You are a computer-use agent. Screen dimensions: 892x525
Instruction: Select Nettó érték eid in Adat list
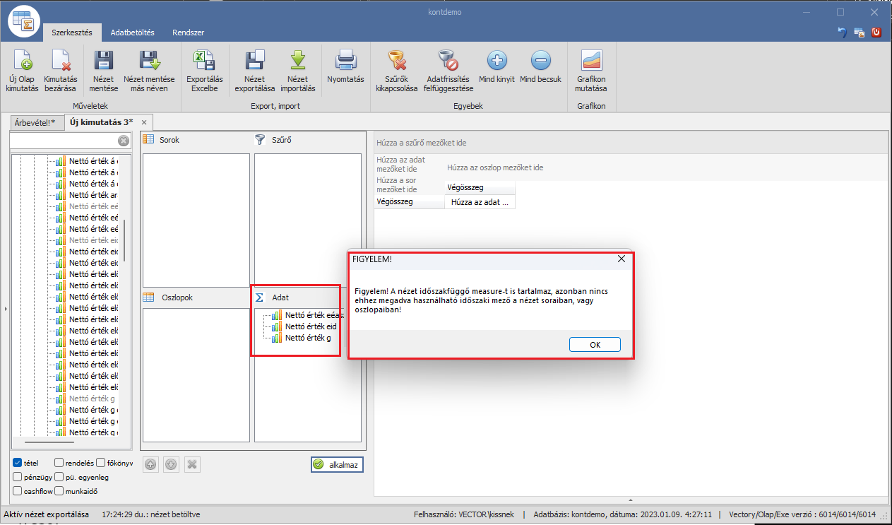pyautogui.click(x=310, y=326)
